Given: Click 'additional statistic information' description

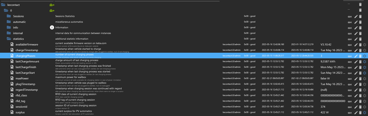Looking at the screenshot, I should point(72,39).
